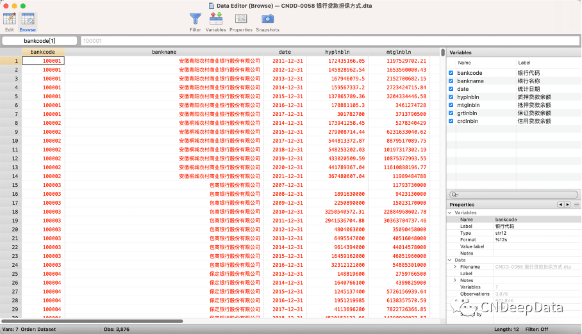Select row number 25 header
The width and height of the screenshot is (582, 334).
click(11, 274)
